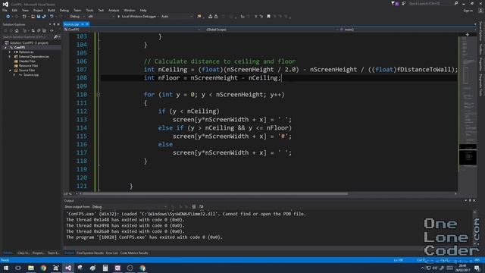Click the Clear All icon in Output toolbar

coord(194,206)
